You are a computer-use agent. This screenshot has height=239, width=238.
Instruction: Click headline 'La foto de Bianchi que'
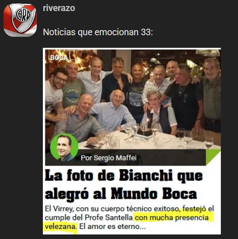[x=124, y=176]
